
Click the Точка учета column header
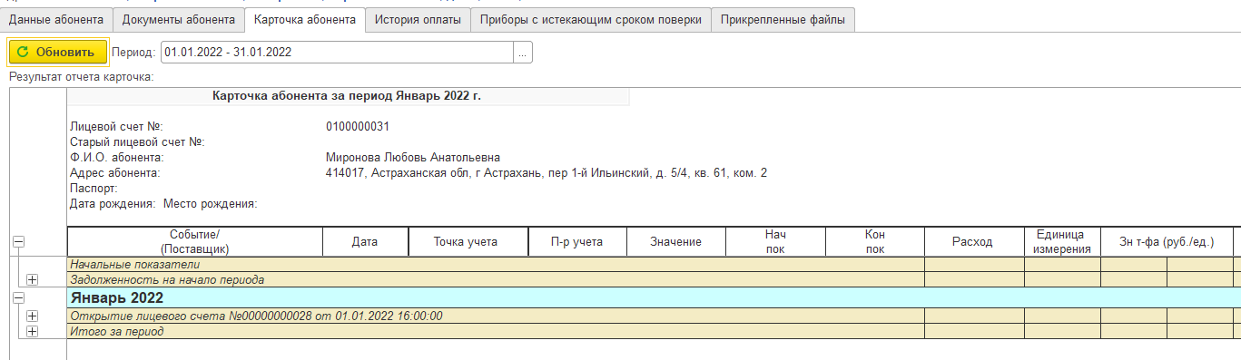(467, 242)
